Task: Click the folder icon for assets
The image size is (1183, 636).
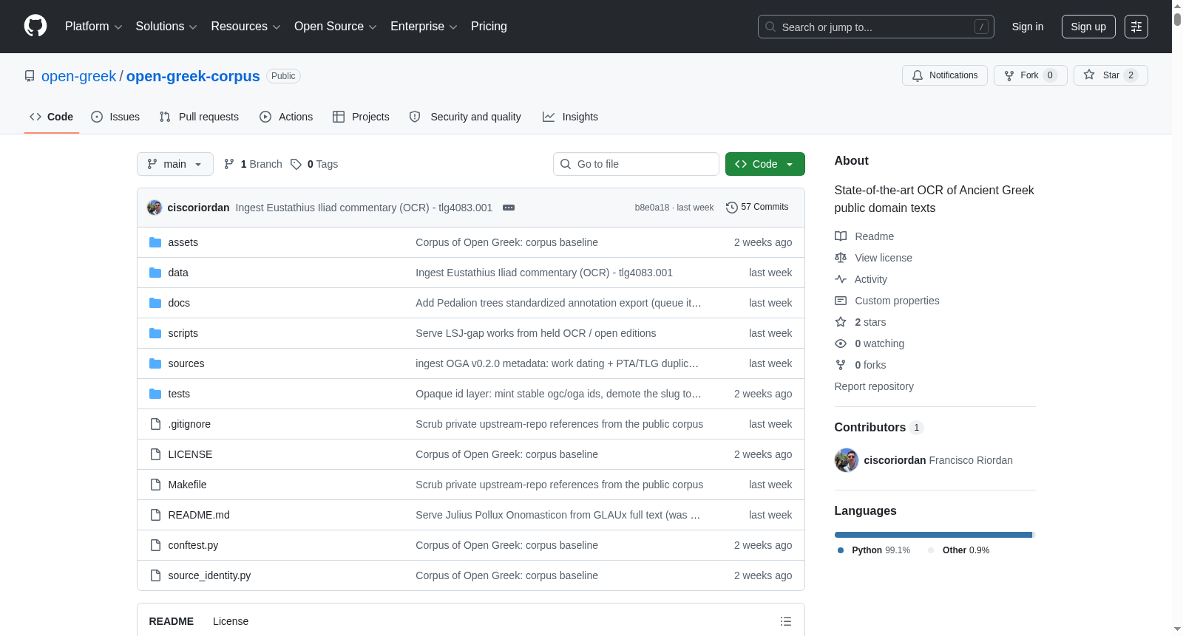Action: point(155,242)
